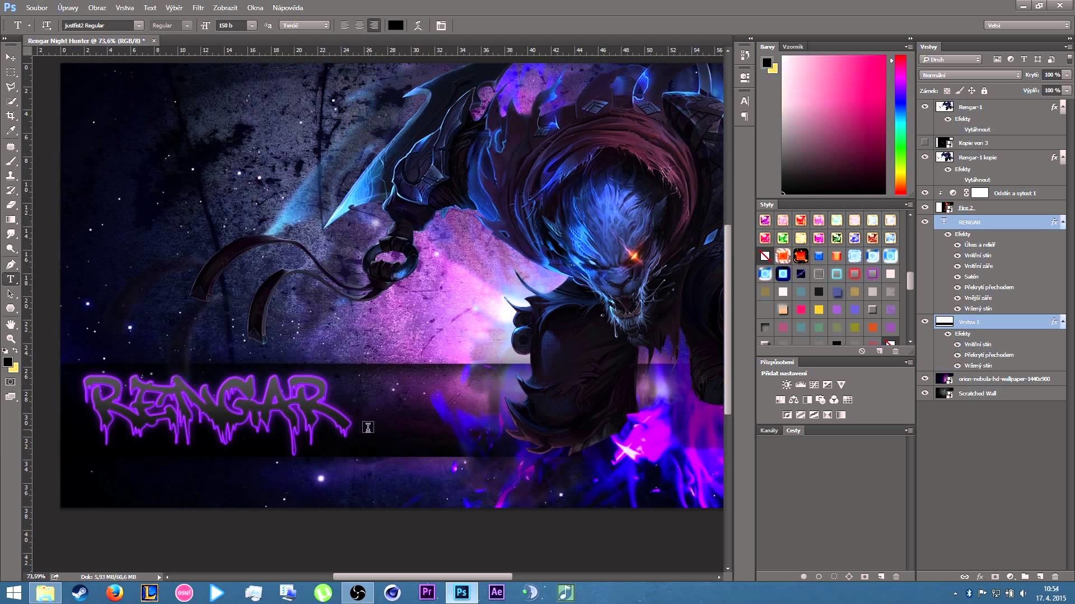The width and height of the screenshot is (1075, 604).
Task: Select the Eraser tool
Action: tap(11, 205)
